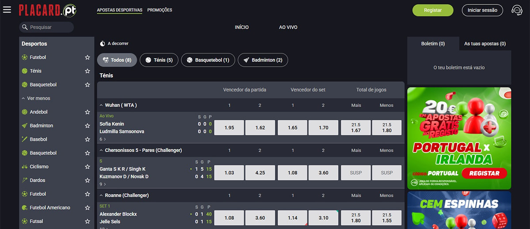Toggle favorite star for Ténis
This screenshot has height=229, width=530.
88,71
